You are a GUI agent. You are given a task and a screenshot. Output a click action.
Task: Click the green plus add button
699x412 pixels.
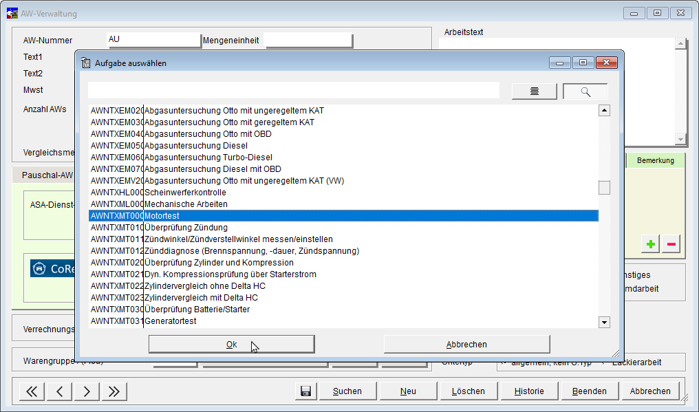(x=650, y=244)
